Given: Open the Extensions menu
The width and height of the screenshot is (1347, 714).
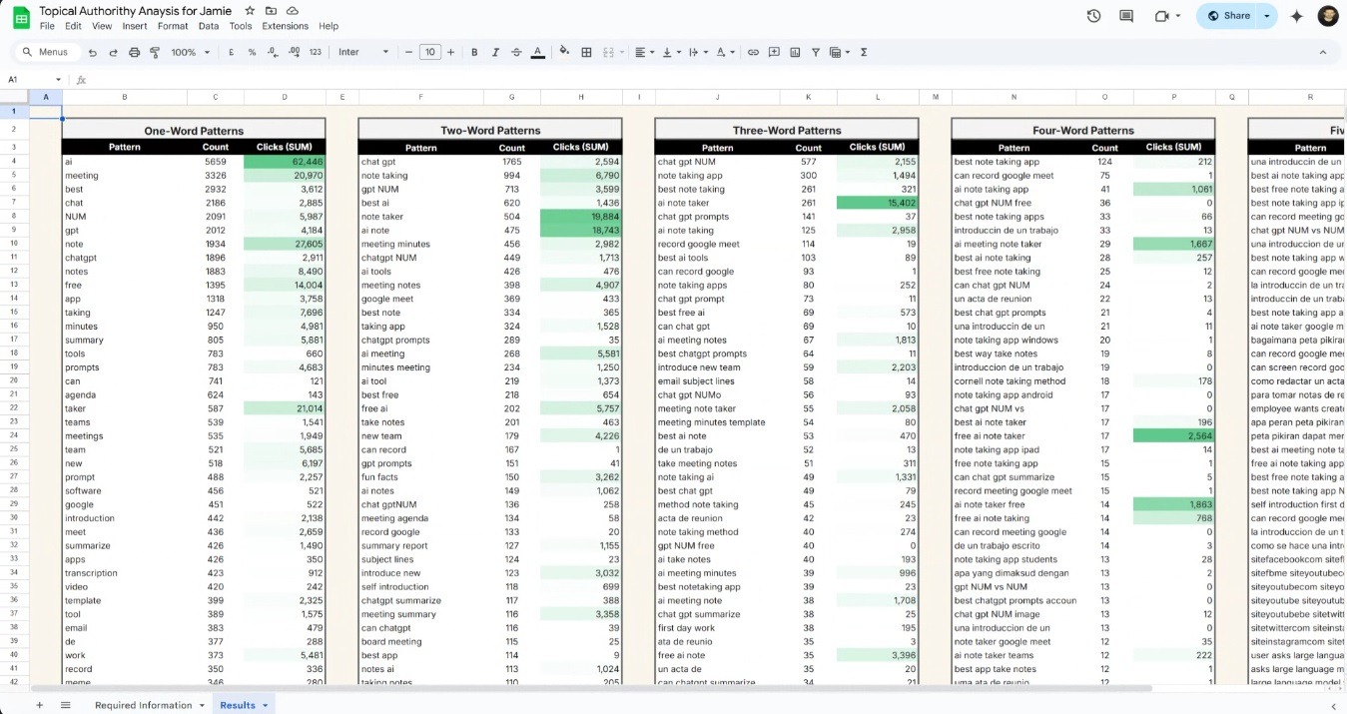Looking at the screenshot, I should click(x=286, y=26).
